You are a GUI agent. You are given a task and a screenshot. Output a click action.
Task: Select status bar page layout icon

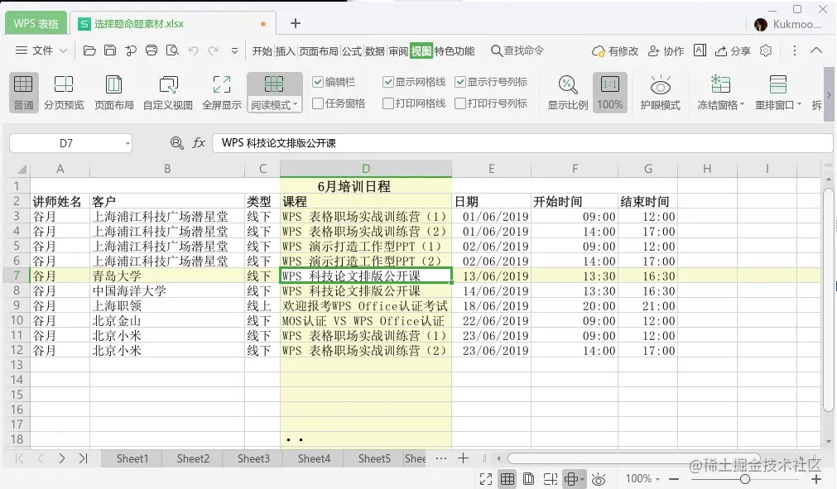[528, 479]
